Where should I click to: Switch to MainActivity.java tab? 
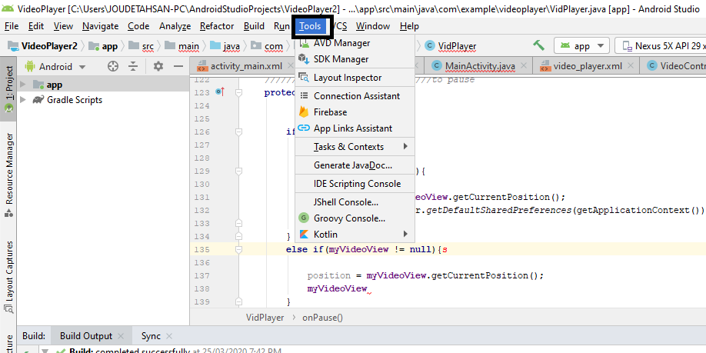(x=480, y=66)
